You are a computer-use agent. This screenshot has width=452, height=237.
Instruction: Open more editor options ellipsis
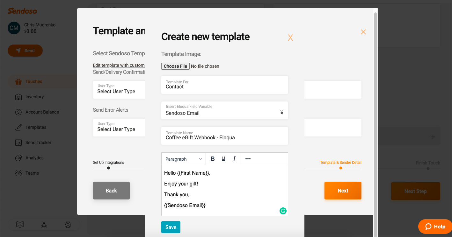tap(248, 159)
